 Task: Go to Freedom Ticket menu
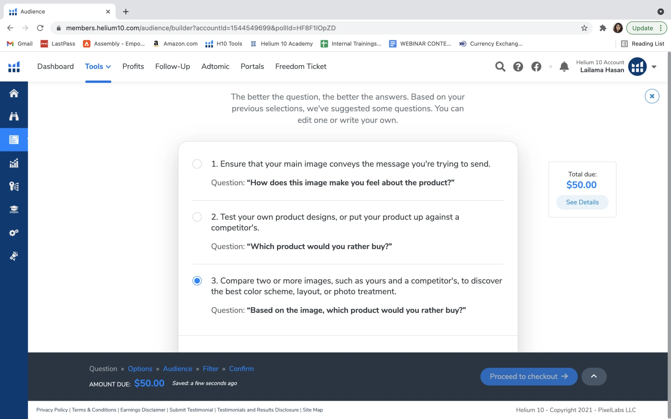[301, 66]
